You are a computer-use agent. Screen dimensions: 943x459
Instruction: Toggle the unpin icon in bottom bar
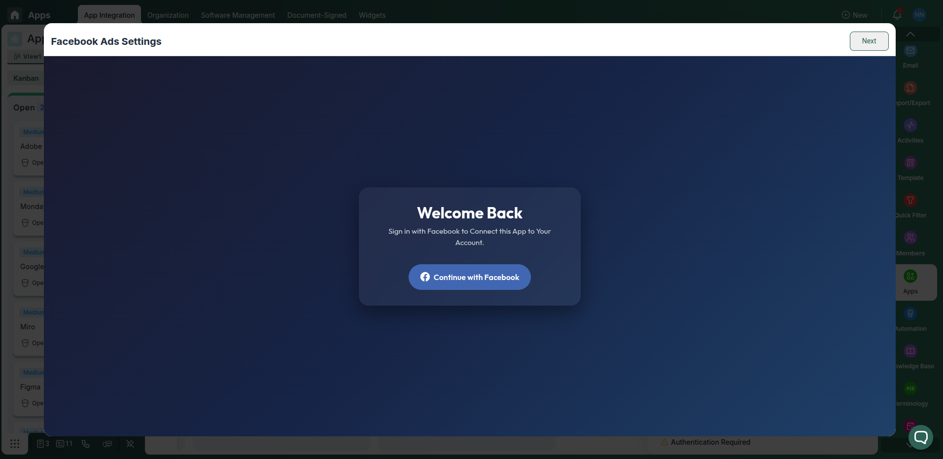pyautogui.click(x=130, y=444)
